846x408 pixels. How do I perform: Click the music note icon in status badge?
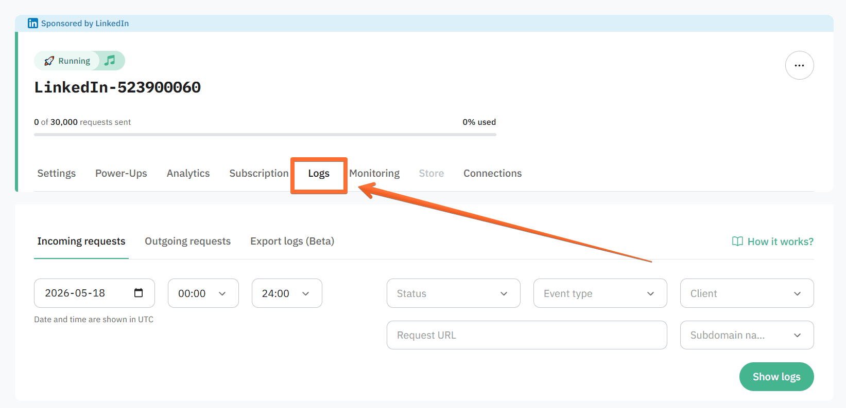tap(110, 61)
